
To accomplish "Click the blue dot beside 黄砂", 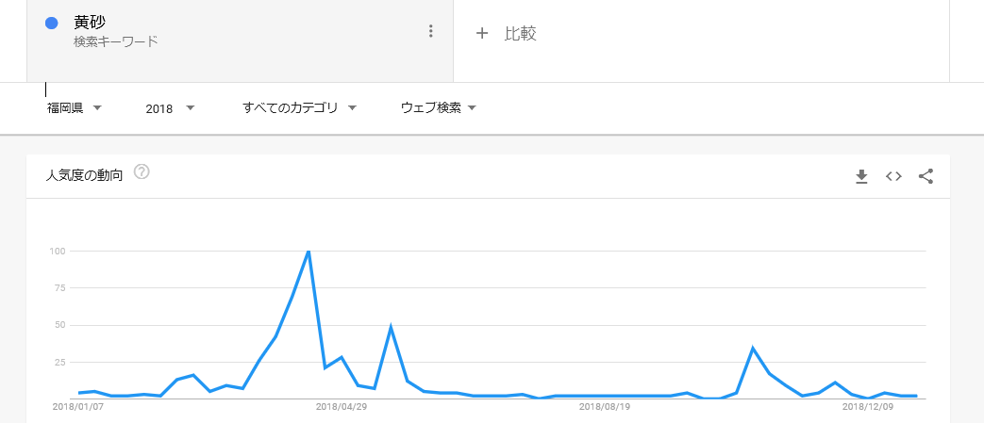I will [x=52, y=24].
